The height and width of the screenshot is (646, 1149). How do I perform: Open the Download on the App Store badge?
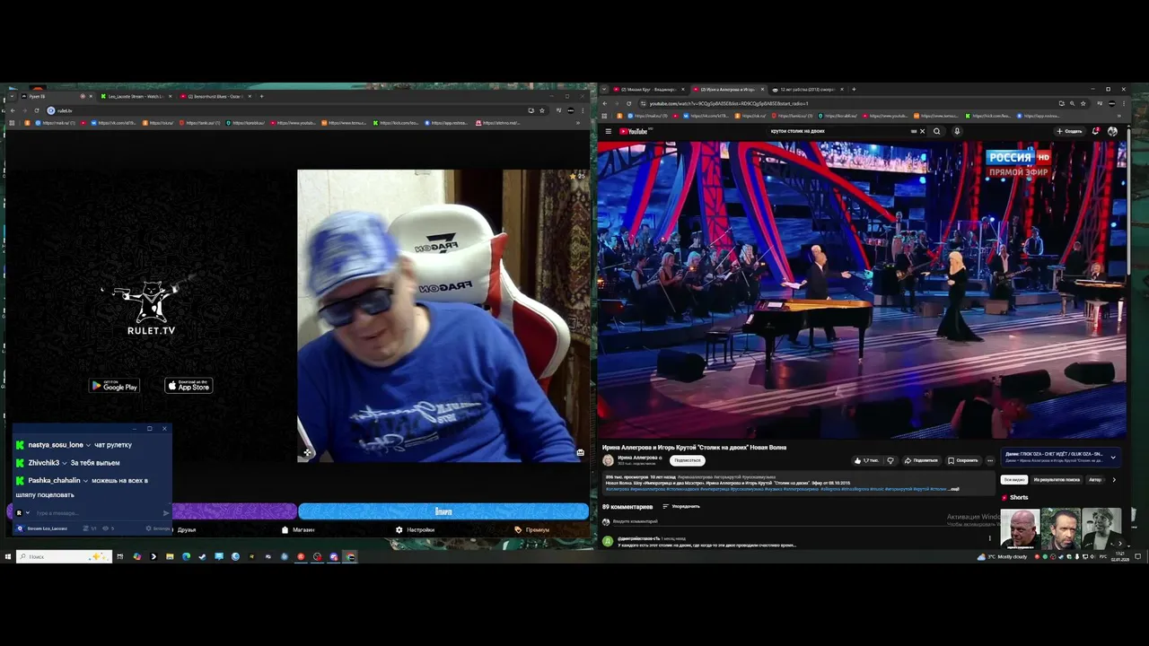coord(189,386)
